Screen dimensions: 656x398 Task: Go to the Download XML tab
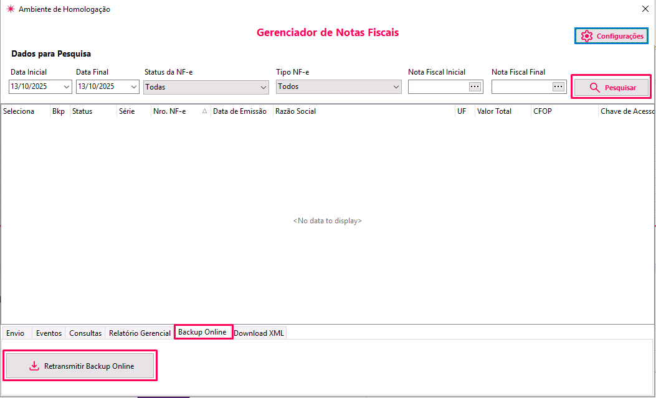coord(259,333)
